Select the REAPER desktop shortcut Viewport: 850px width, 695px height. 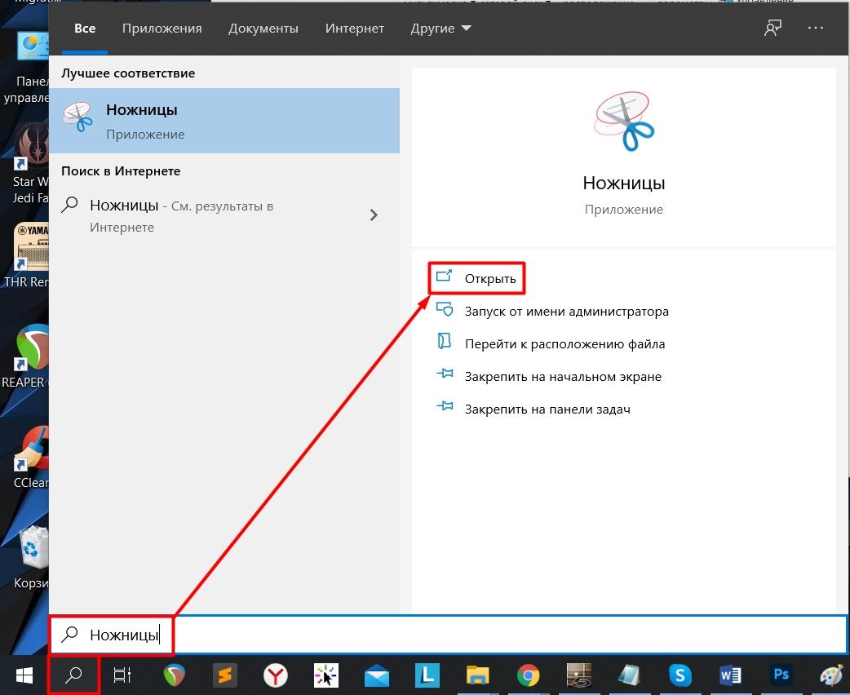point(27,356)
